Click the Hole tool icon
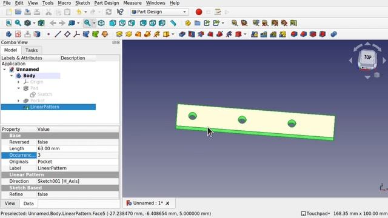 tap(192, 34)
